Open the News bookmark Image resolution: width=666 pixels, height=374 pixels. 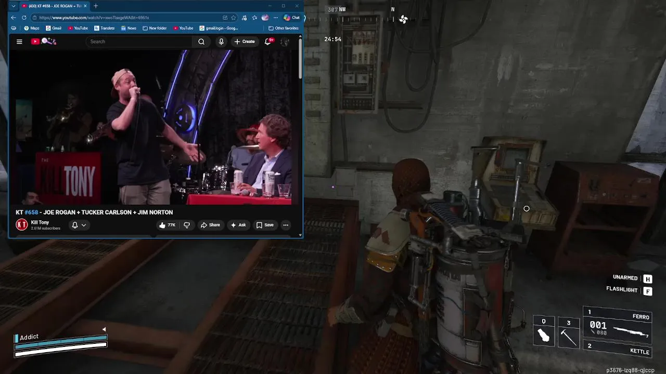129,28
